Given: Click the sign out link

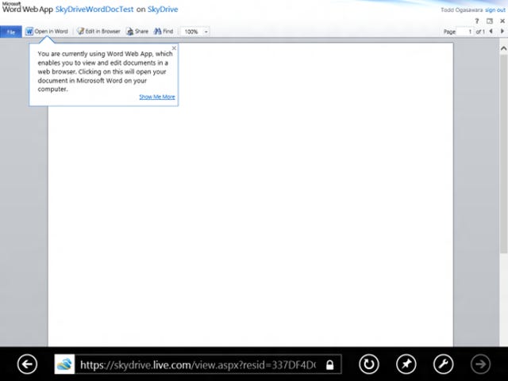Looking at the screenshot, I should [x=495, y=10].
